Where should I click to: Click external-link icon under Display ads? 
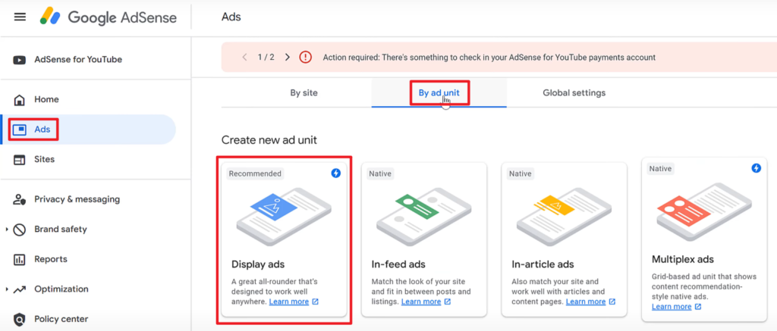tap(316, 301)
